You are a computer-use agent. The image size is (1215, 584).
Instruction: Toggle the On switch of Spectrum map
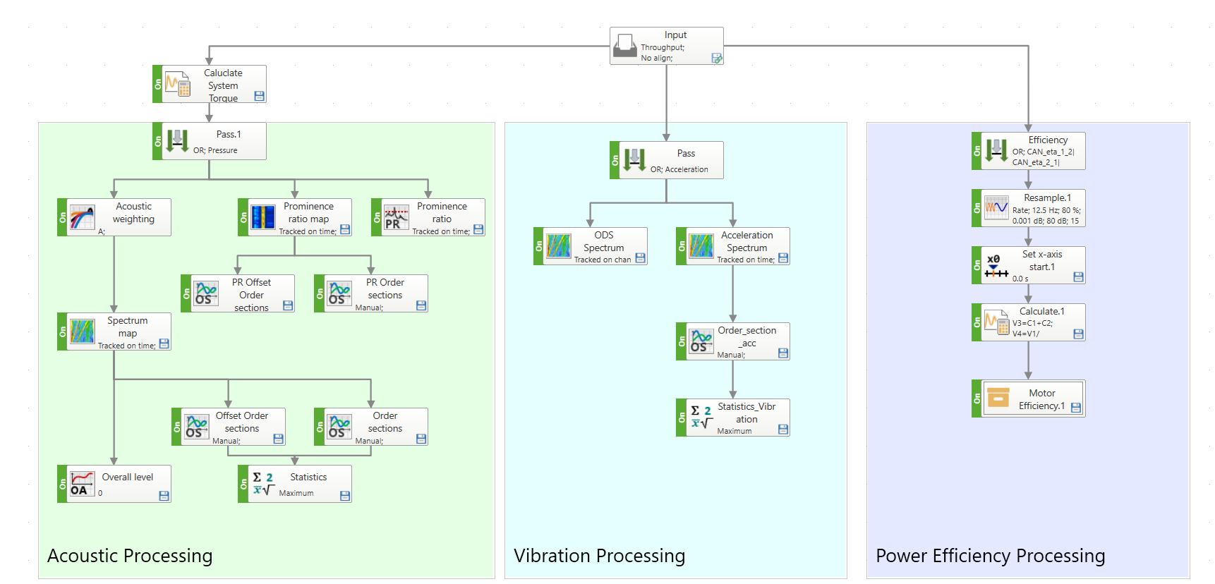tap(62, 331)
